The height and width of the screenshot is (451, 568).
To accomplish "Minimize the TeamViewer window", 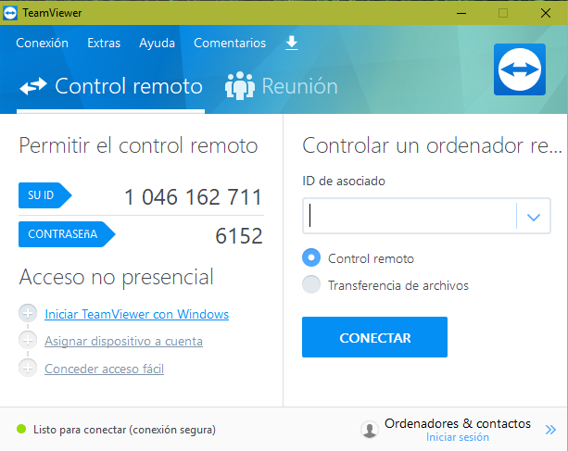I will 461,13.
